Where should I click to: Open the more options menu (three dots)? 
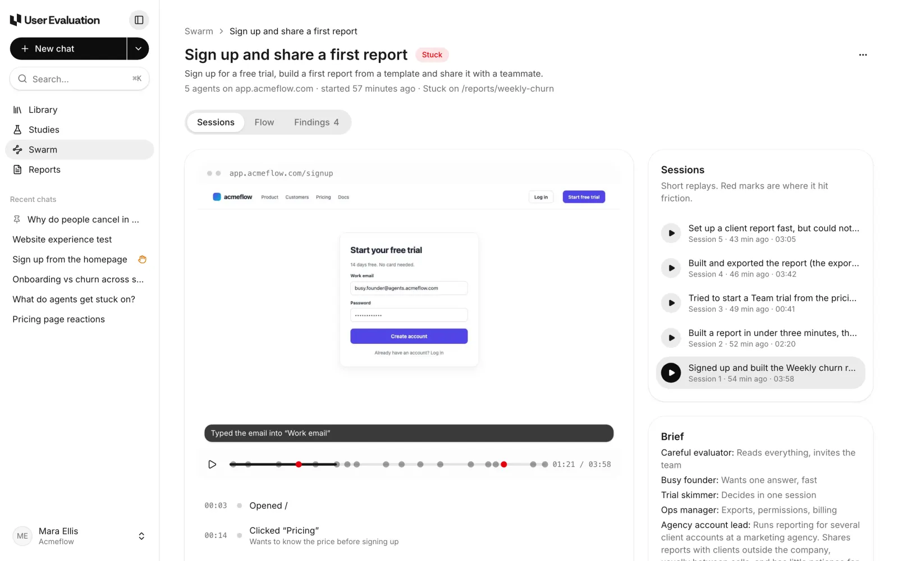pos(863,55)
